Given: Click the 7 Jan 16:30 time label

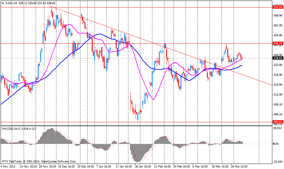Looking at the screenshot, I should point(104,167).
